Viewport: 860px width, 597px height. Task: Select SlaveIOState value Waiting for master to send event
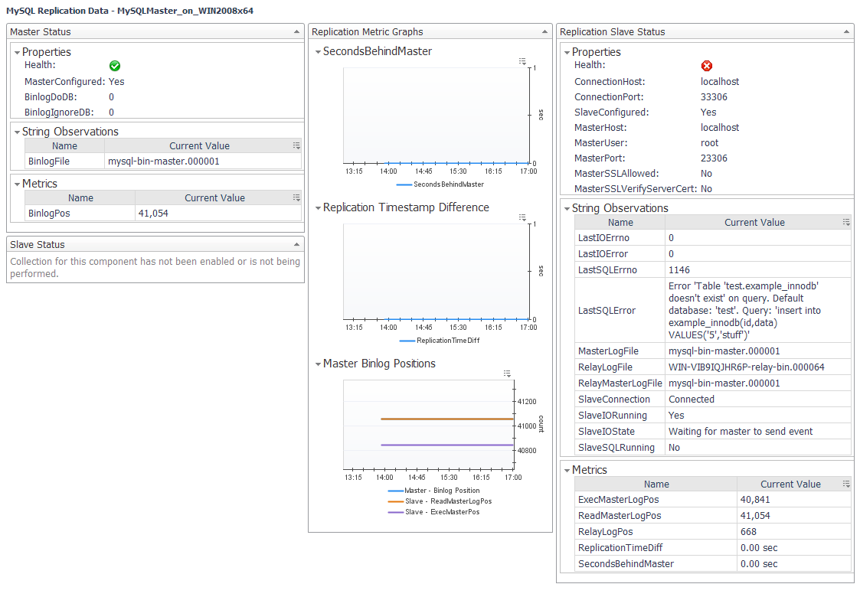[x=741, y=432]
